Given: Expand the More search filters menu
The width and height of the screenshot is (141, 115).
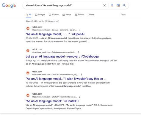Looking at the screenshot, I should pyautogui.click(x=91, y=14).
